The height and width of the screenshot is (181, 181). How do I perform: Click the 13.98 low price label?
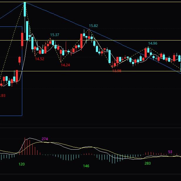(117, 71)
